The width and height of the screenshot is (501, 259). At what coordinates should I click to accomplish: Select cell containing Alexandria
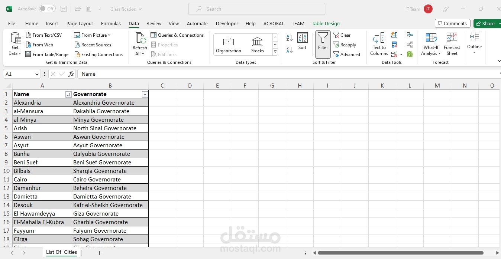(42, 102)
